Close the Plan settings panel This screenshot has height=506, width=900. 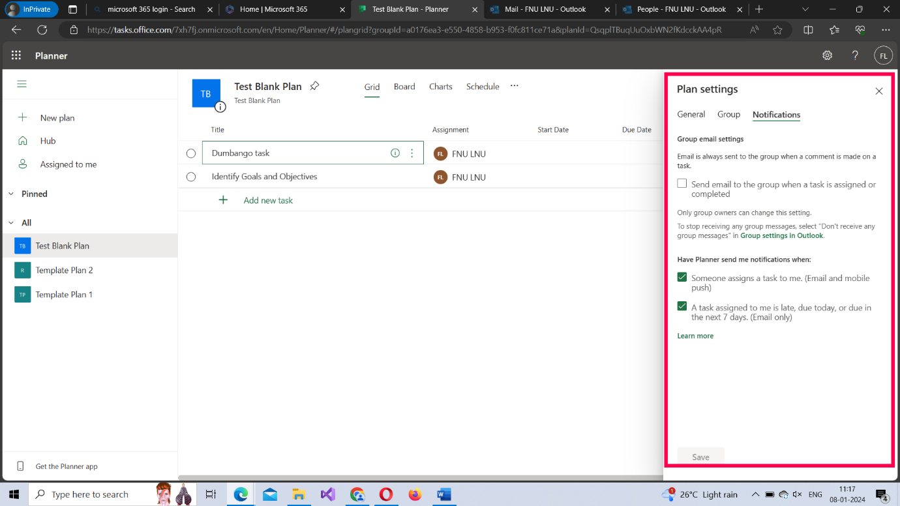click(879, 91)
